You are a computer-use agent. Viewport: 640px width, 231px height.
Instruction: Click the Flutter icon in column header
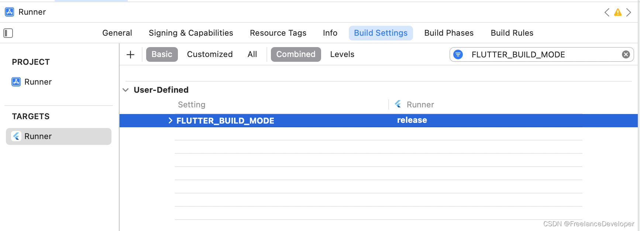coord(398,104)
